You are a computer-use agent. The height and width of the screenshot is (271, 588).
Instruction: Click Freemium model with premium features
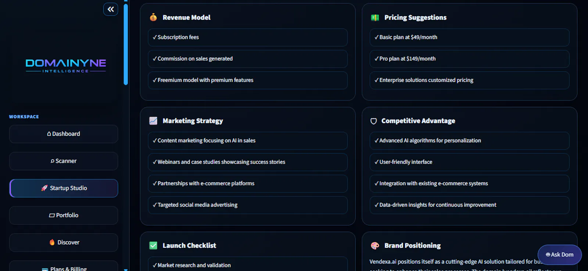coord(248,80)
